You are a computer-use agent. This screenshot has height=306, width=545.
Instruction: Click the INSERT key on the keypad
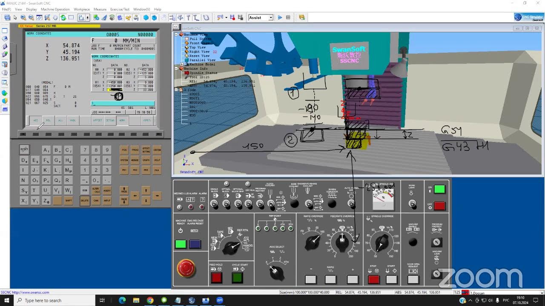point(107,190)
